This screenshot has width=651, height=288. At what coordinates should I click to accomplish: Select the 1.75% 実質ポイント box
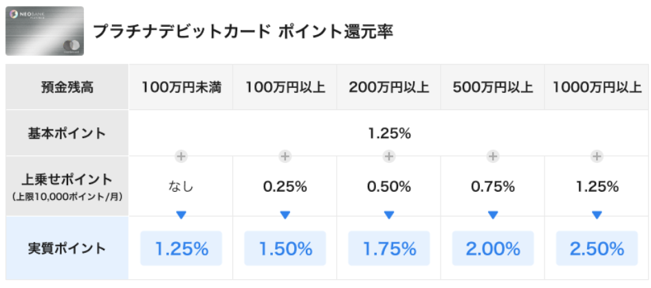(x=389, y=249)
